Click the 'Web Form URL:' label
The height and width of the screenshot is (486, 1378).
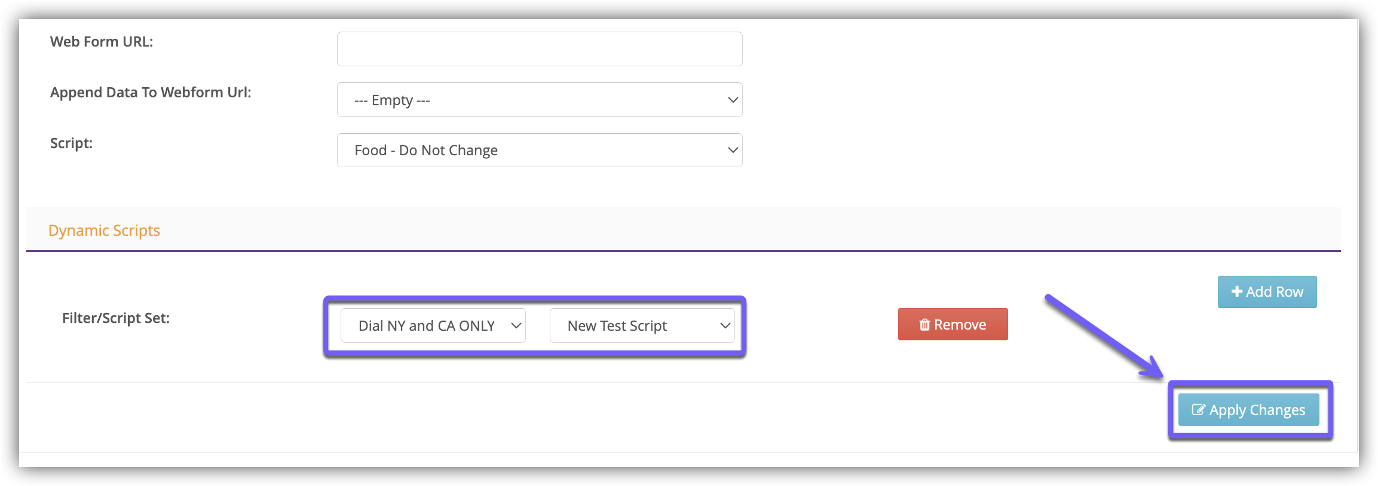102,42
